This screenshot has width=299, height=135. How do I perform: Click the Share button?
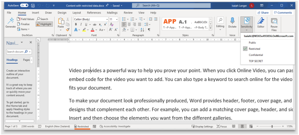[x=263, y=13]
